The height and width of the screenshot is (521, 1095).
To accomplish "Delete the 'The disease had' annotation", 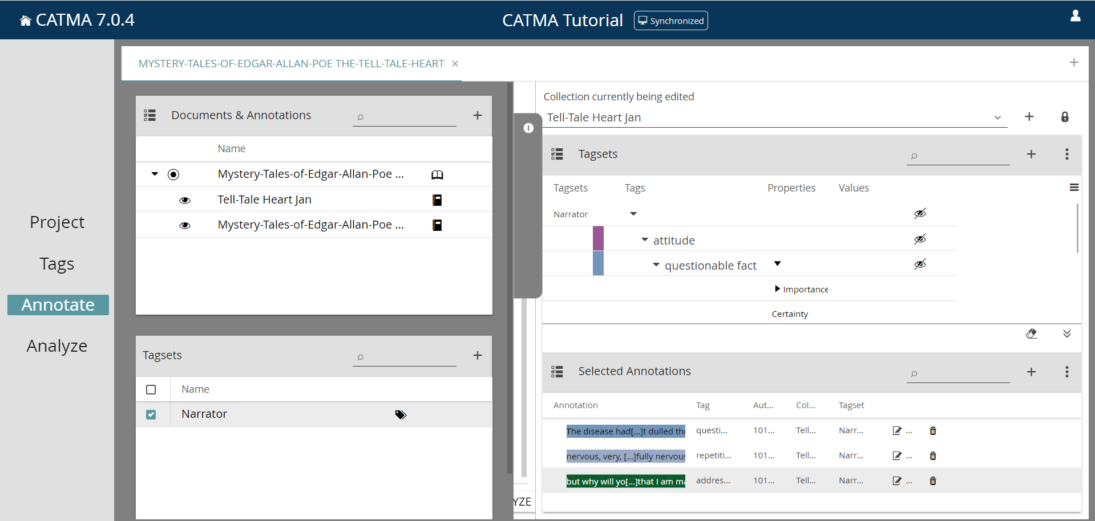I will pos(933,431).
